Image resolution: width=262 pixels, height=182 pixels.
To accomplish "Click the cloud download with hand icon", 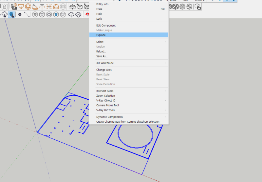I will click(4, 14).
